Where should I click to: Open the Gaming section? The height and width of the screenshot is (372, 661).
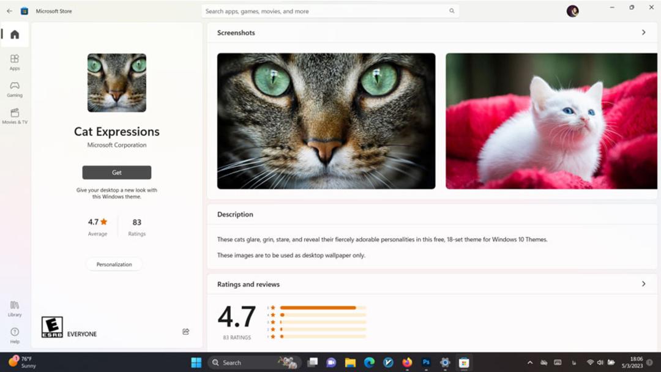point(15,89)
